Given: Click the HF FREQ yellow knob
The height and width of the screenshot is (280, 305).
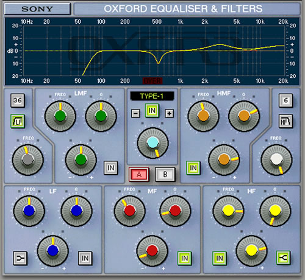Looking at the screenshot, I should [x=228, y=211].
